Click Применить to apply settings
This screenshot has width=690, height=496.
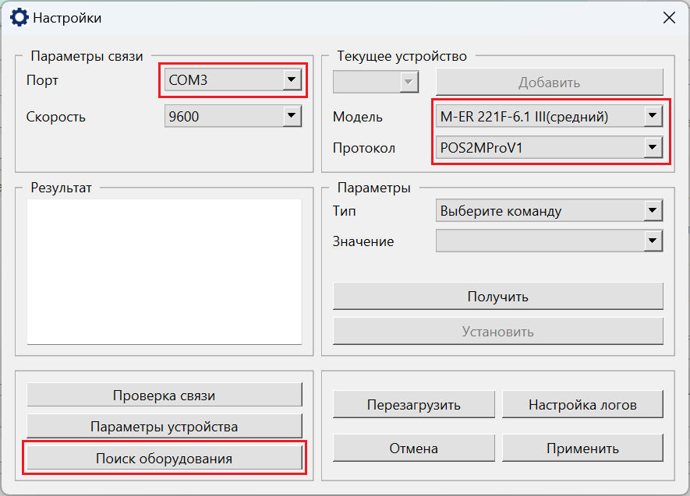tap(582, 448)
